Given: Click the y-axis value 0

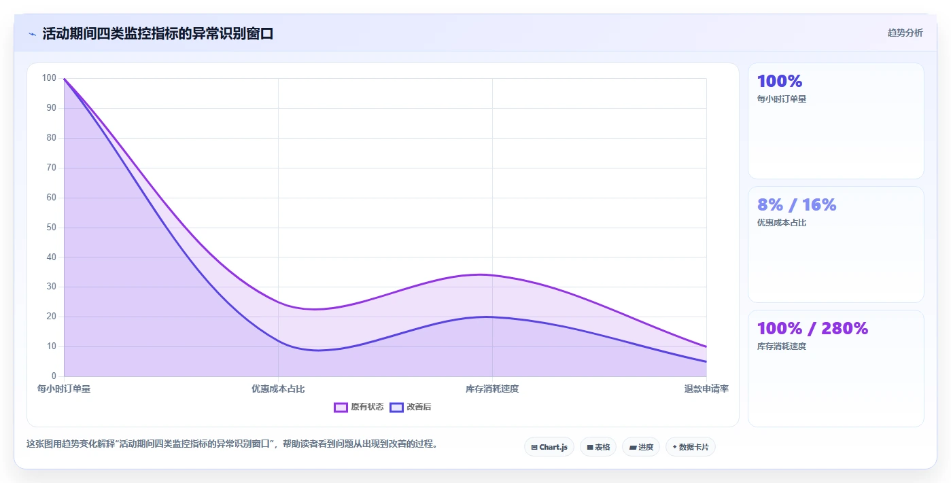Looking at the screenshot, I should tap(54, 376).
